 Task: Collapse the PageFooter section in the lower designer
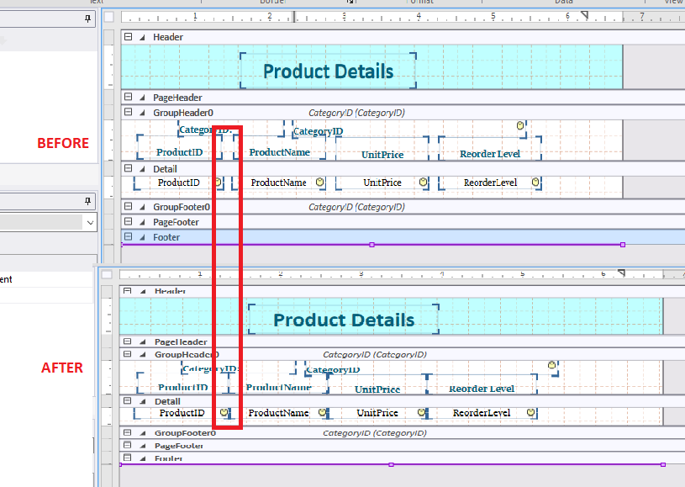[127, 445]
